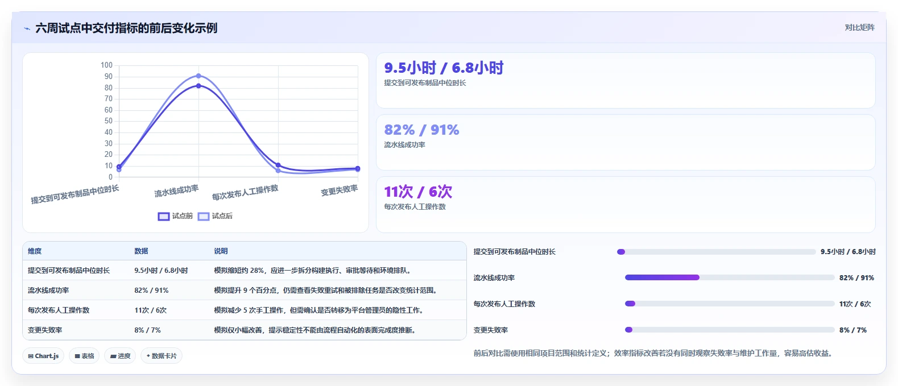Click the 82% / 91% metric card
This screenshot has width=898, height=386.
coord(626,143)
